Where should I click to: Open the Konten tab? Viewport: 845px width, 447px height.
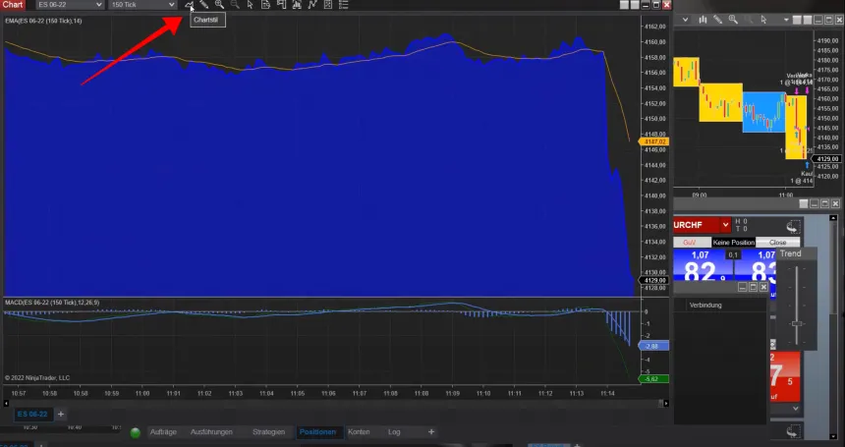pyautogui.click(x=359, y=432)
